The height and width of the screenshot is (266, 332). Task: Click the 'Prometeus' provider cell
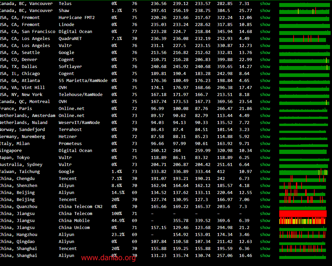(x=70, y=143)
